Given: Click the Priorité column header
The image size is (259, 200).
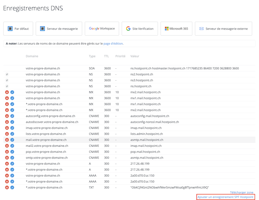Looking at the screenshot, I should (x=120, y=56).
